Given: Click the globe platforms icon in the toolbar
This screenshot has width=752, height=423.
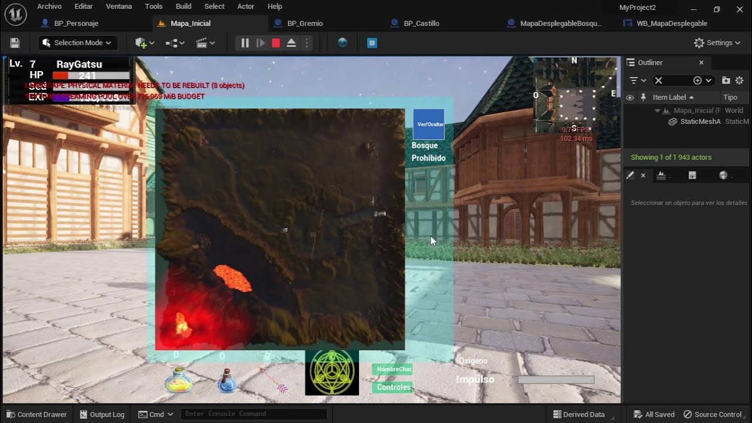Looking at the screenshot, I should point(343,43).
